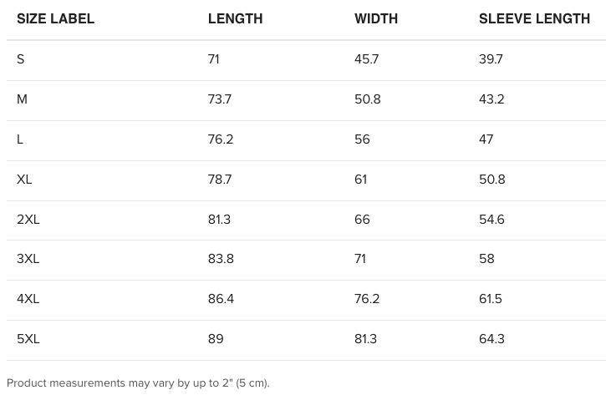Image resolution: width=606 pixels, height=400 pixels.
Task: Click the 73.7 length value for M
Action: click(220, 99)
